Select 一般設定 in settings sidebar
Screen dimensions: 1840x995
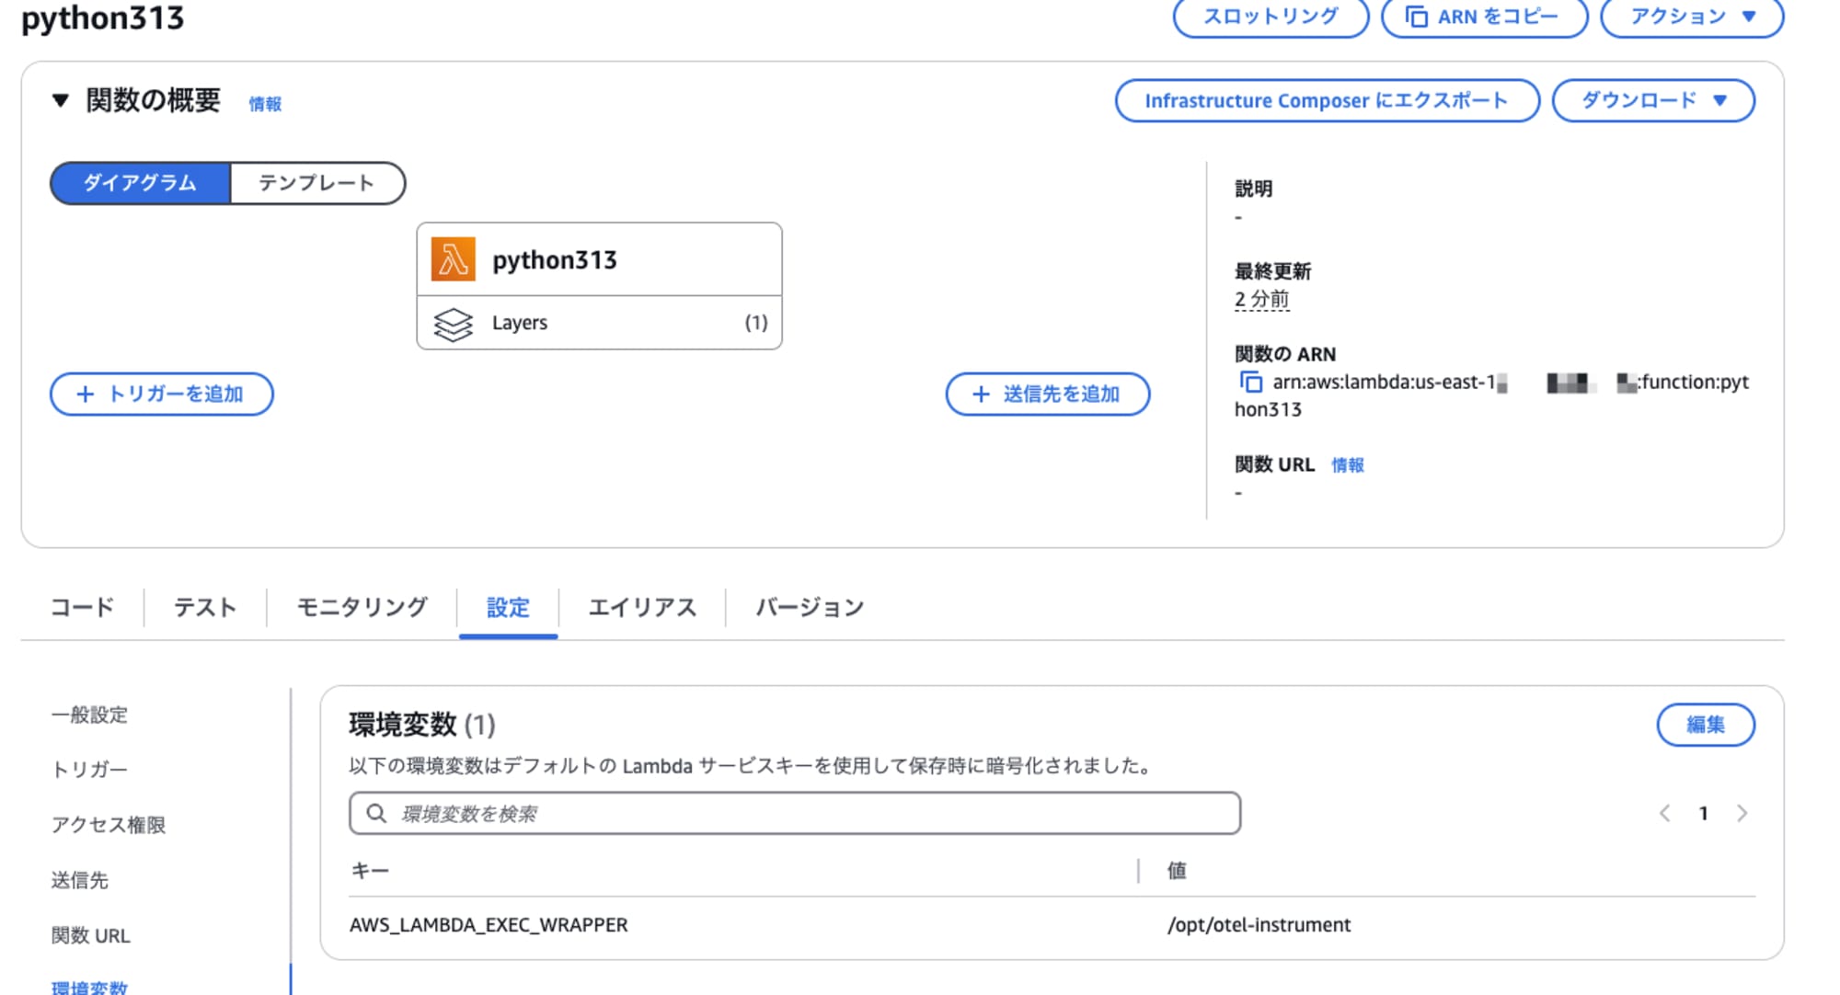click(x=89, y=715)
